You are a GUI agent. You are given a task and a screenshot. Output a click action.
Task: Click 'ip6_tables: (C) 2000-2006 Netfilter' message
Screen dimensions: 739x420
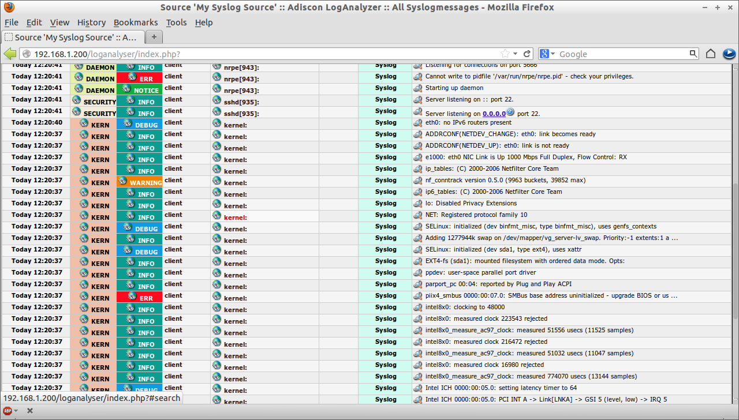tap(494, 192)
